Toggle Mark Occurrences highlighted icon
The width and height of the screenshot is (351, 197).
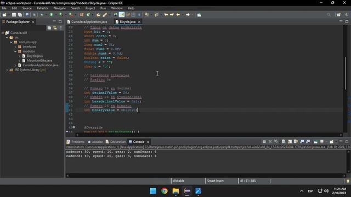122,15
